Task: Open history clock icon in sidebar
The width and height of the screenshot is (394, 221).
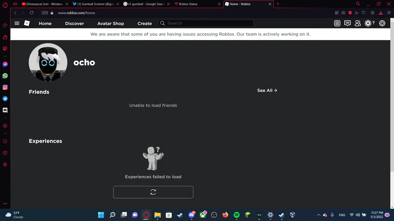Action: [x=5, y=142]
